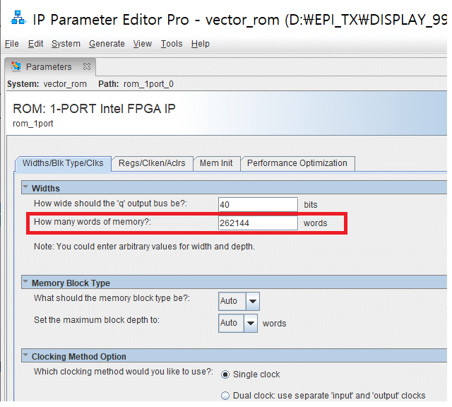The height and width of the screenshot is (407, 452).
Task: Switch to Regs/Clken/Aclrs tab
Action: point(152,163)
